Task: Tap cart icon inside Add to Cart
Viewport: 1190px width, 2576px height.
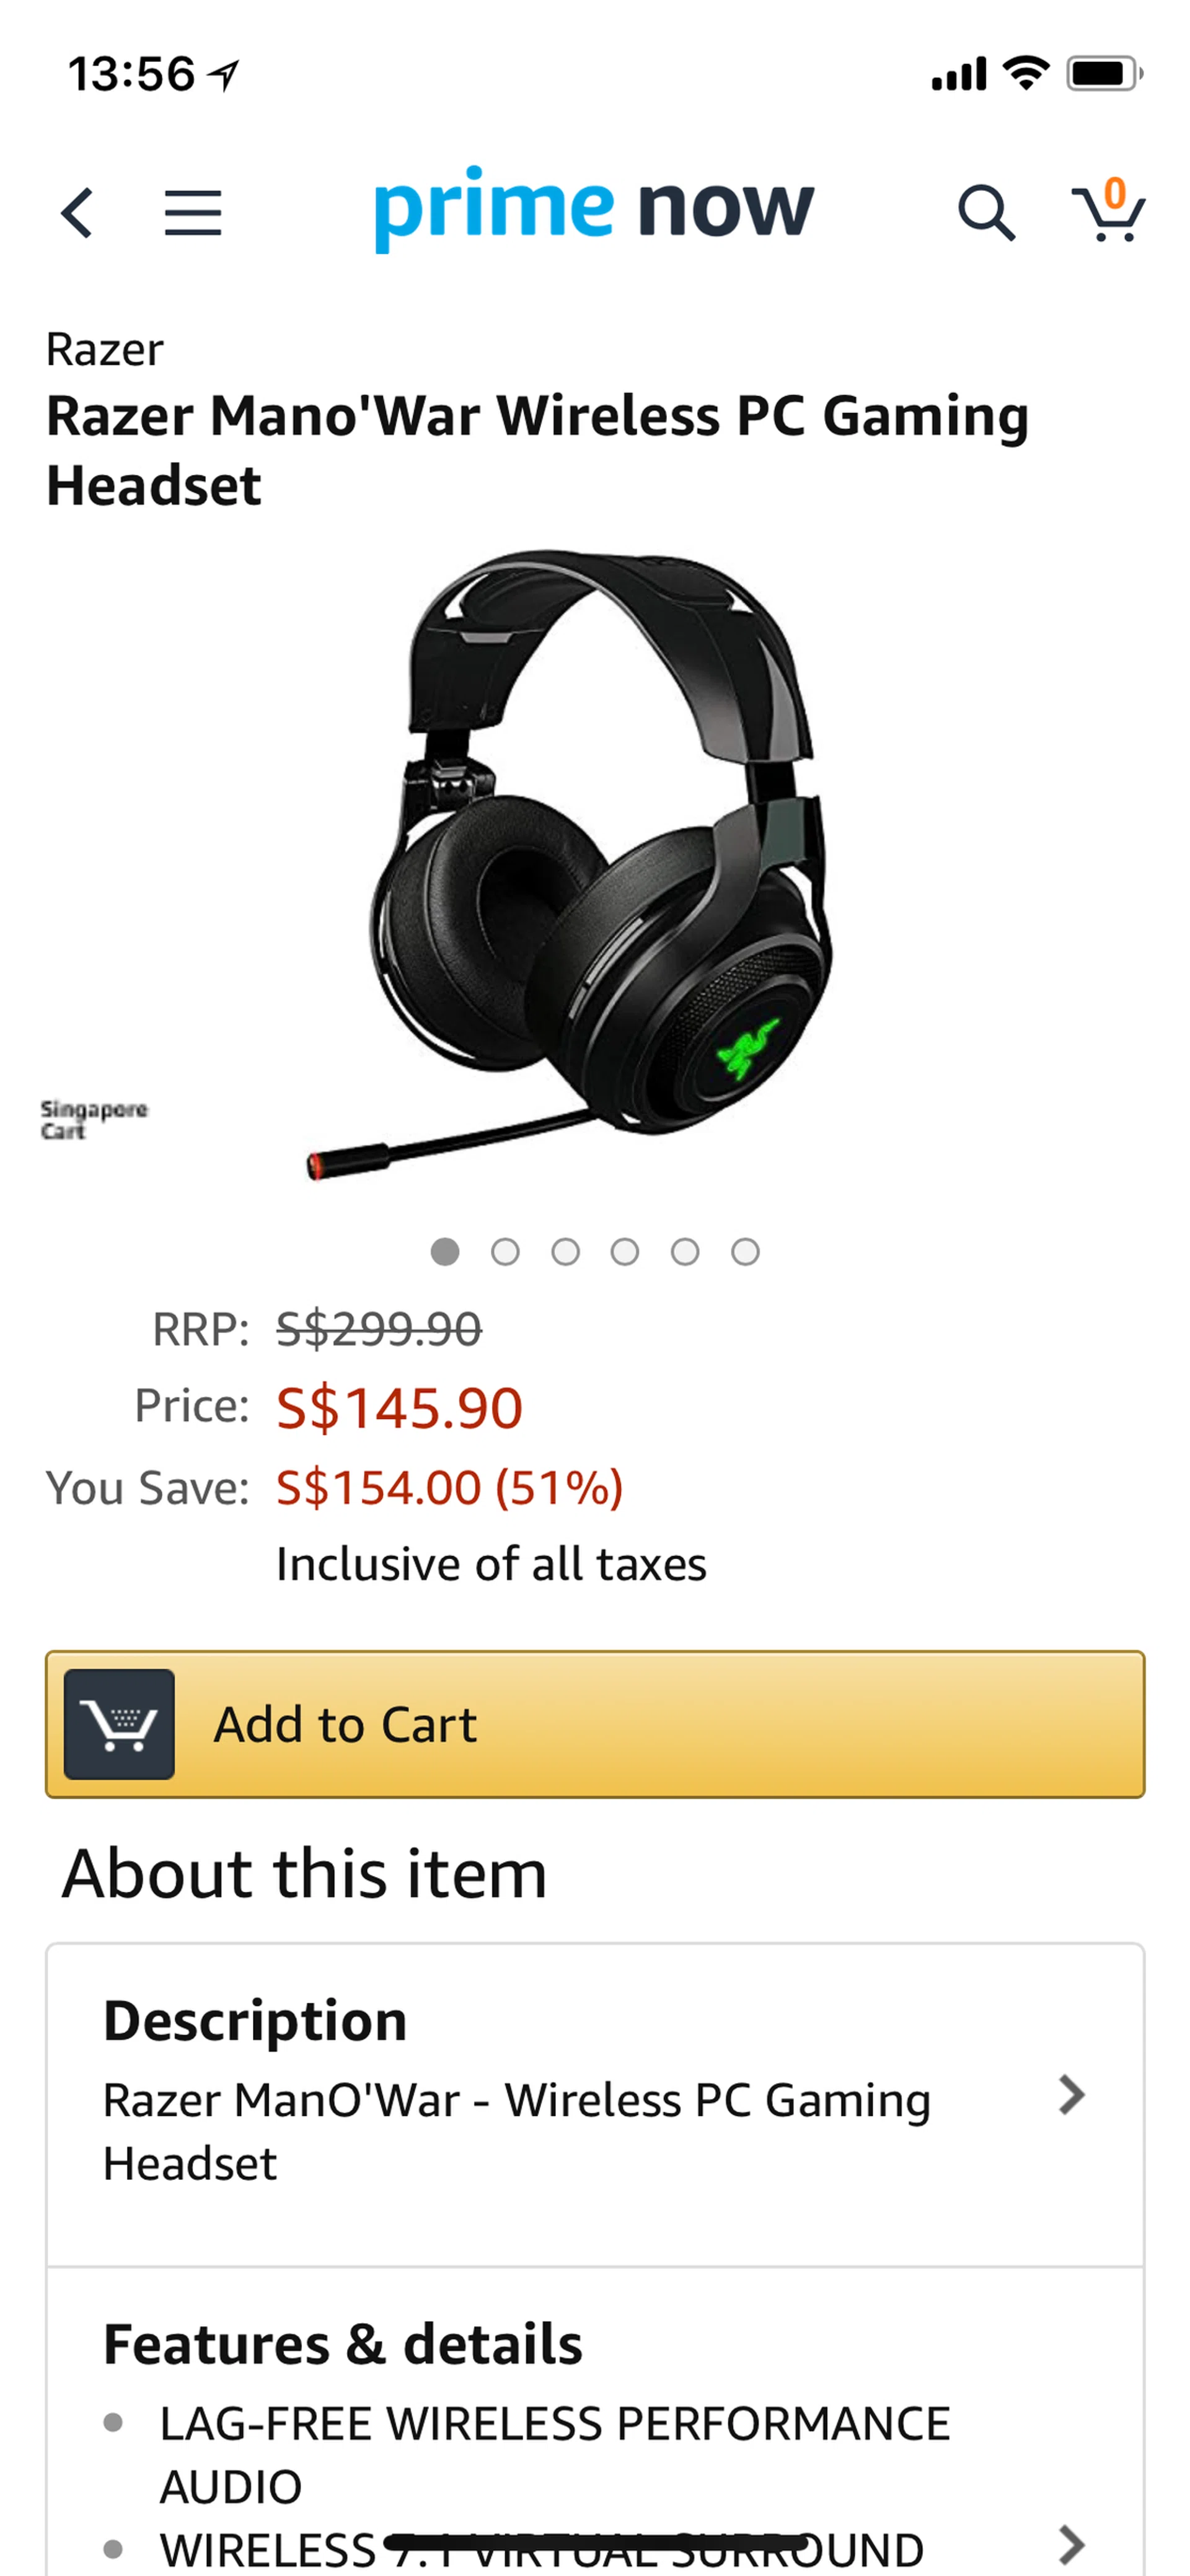Action: pyautogui.click(x=119, y=1724)
